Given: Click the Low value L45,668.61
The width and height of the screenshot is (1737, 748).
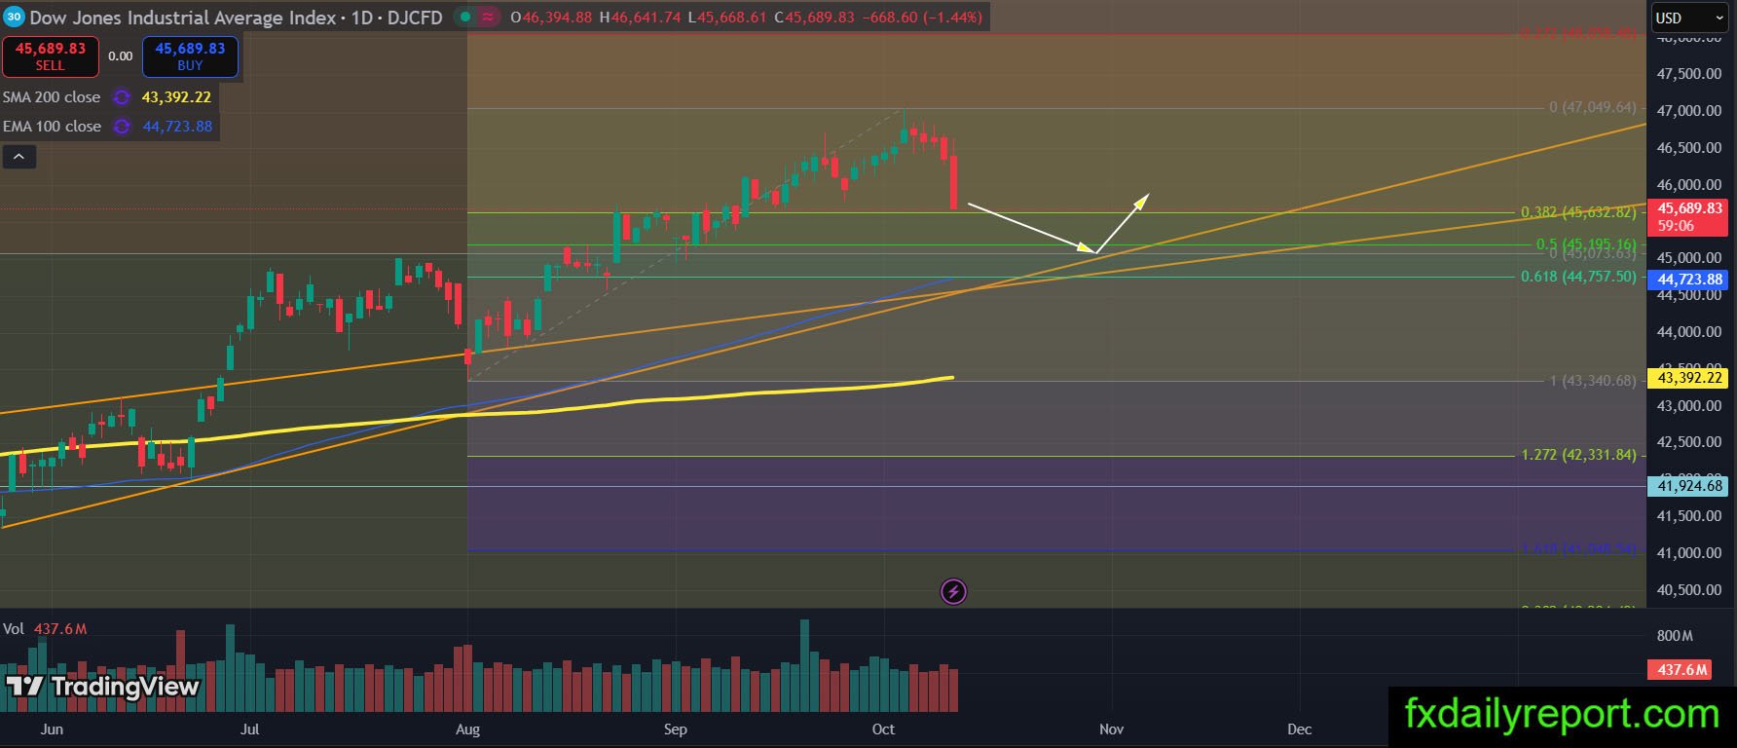Looking at the screenshot, I should [x=726, y=18].
